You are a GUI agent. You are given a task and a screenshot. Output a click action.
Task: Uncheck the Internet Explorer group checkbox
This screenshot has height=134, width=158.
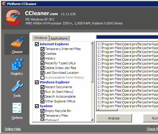point(37,44)
